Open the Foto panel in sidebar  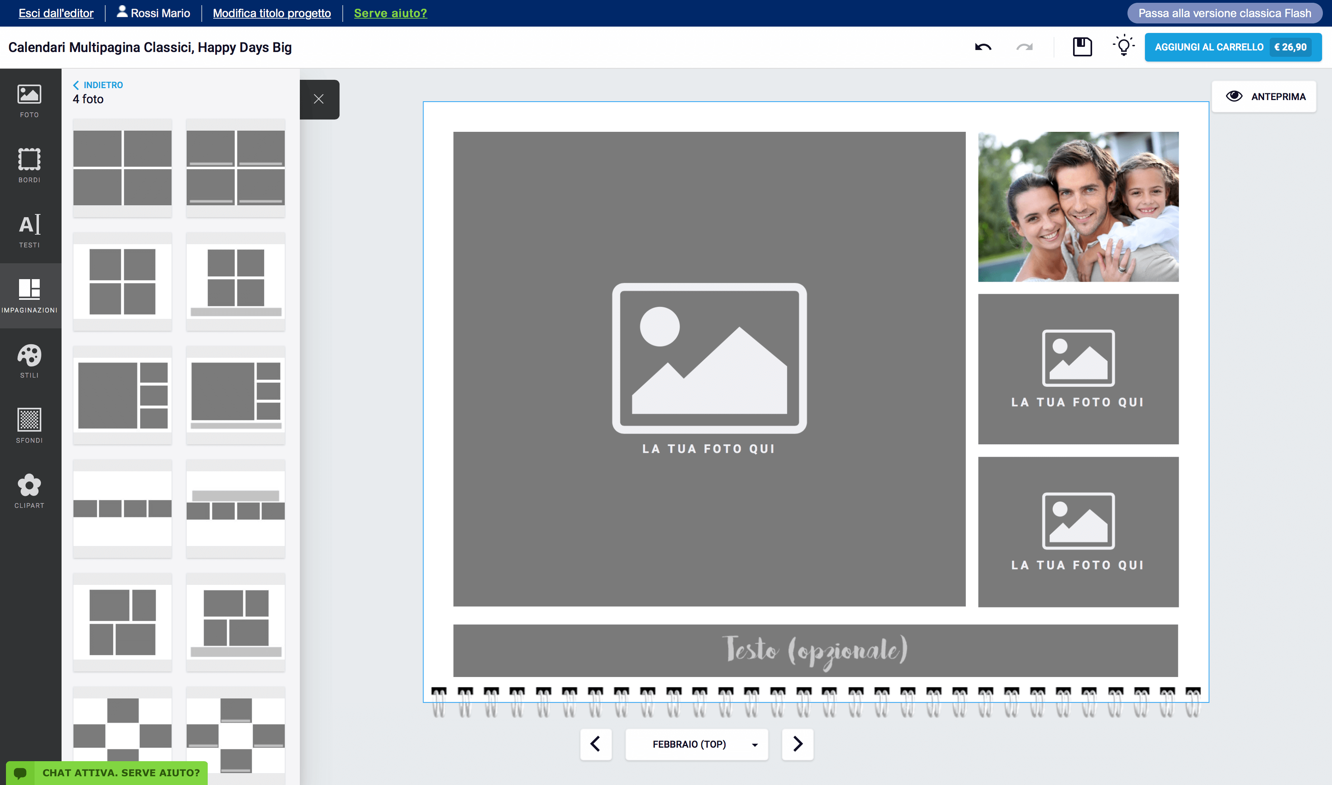(30, 100)
